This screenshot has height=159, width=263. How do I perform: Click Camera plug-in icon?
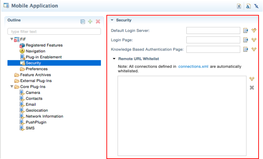coord(22,93)
